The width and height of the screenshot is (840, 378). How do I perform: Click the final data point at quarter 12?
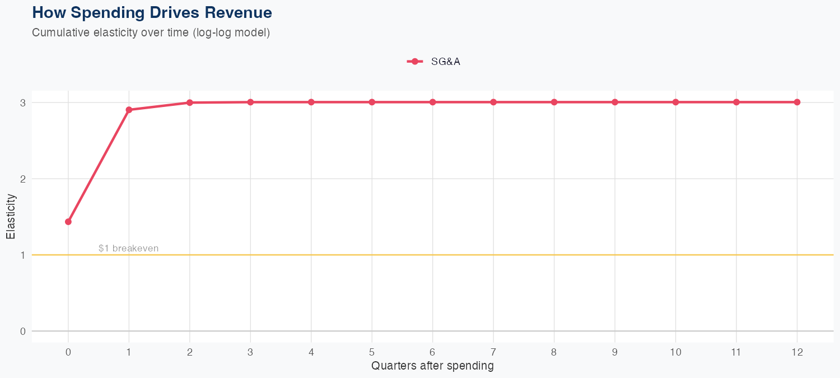pyautogui.click(x=797, y=102)
